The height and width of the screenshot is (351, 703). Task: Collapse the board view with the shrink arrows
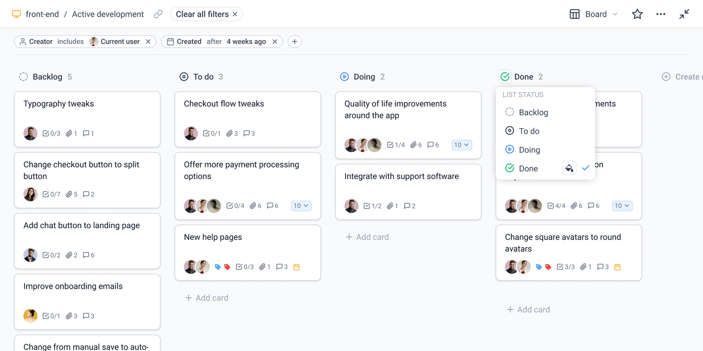coord(684,14)
